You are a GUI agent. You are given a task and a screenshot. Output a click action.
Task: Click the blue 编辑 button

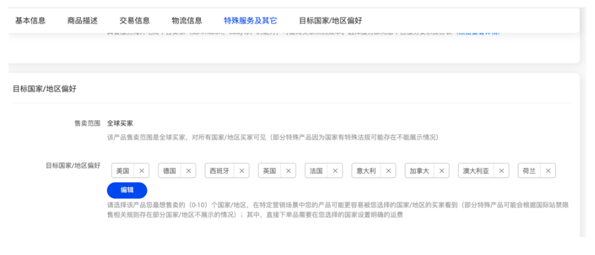[127, 190]
